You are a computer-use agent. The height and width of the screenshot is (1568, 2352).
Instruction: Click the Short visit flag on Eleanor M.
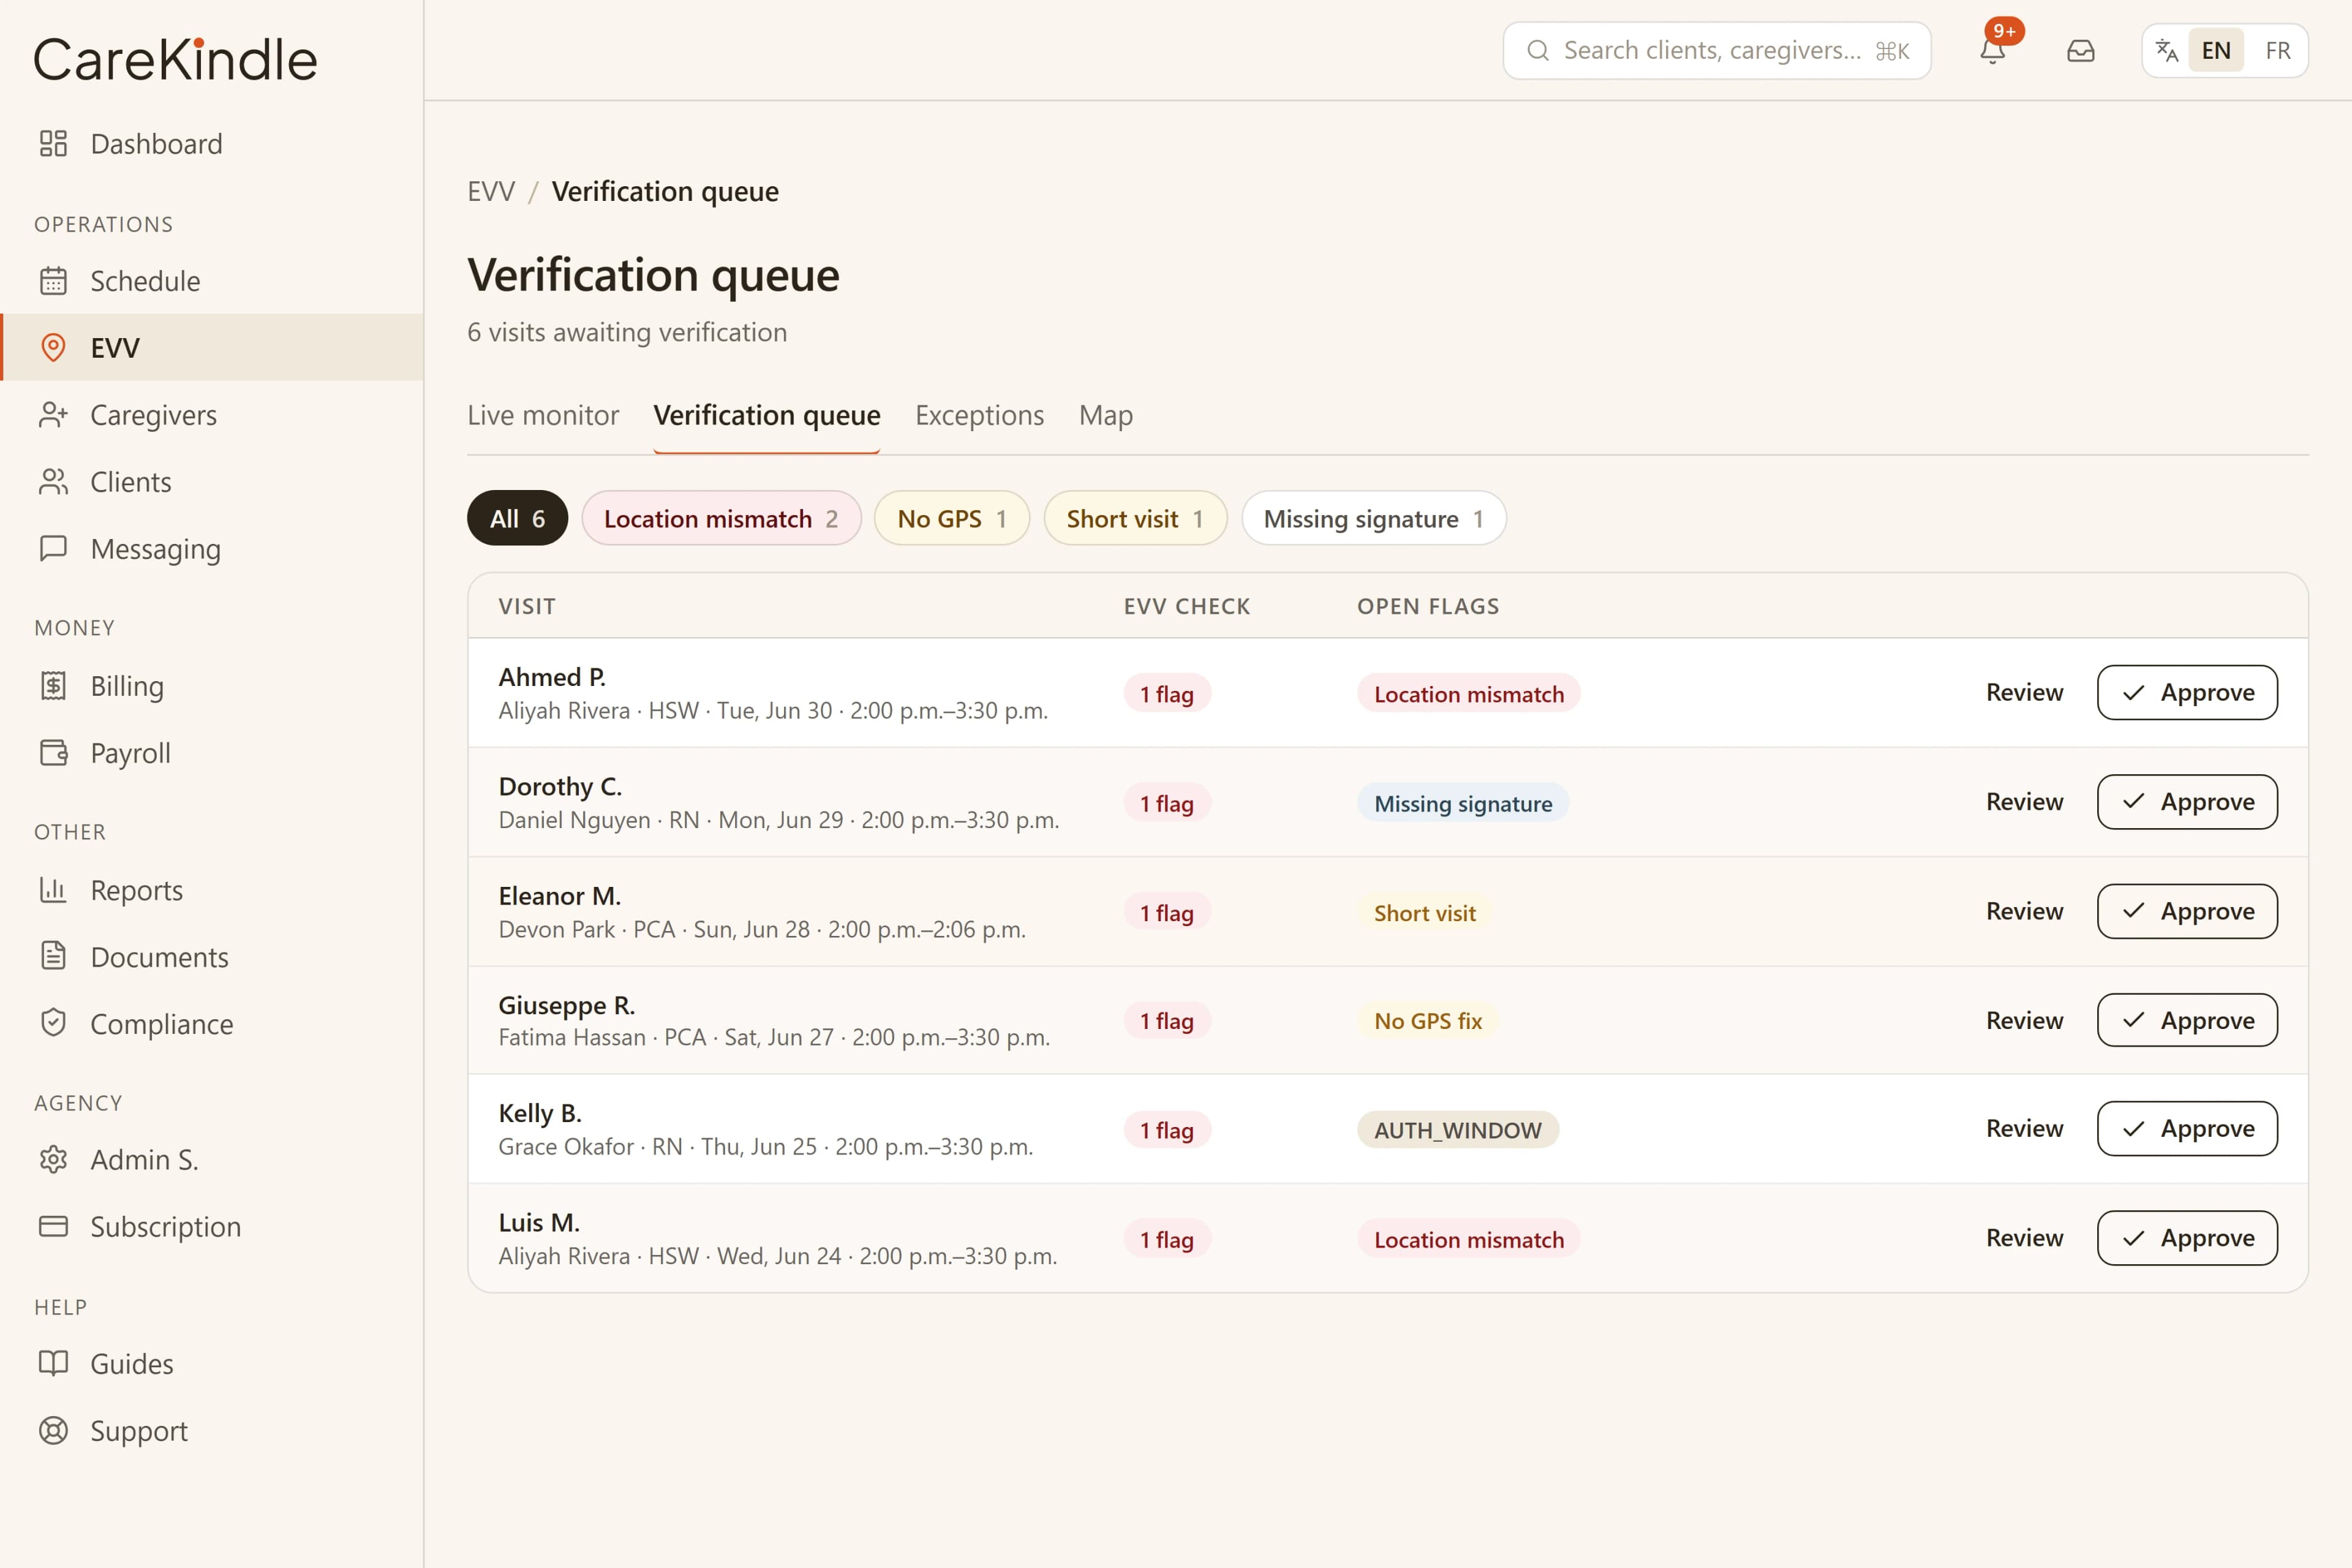[1424, 913]
